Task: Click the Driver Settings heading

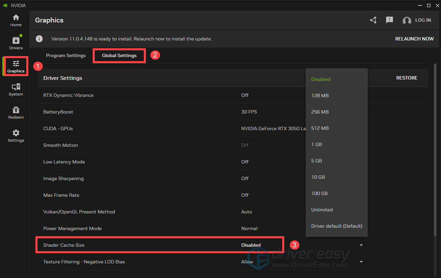Action: tap(63, 78)
